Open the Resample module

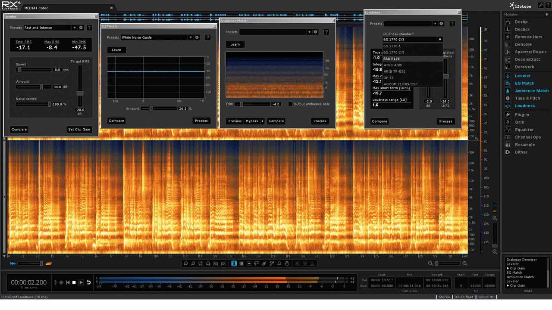(524, 145)
